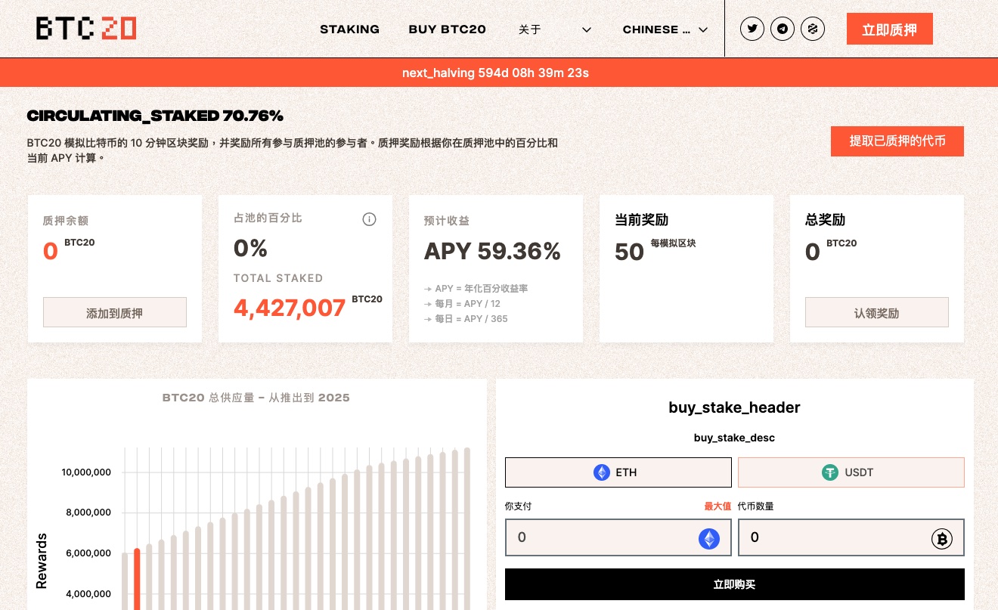Image resolution: width=998 pixels, height=610 pixels.
Task: Click the TOTAL STAKED label
Action: pos(278,278)
